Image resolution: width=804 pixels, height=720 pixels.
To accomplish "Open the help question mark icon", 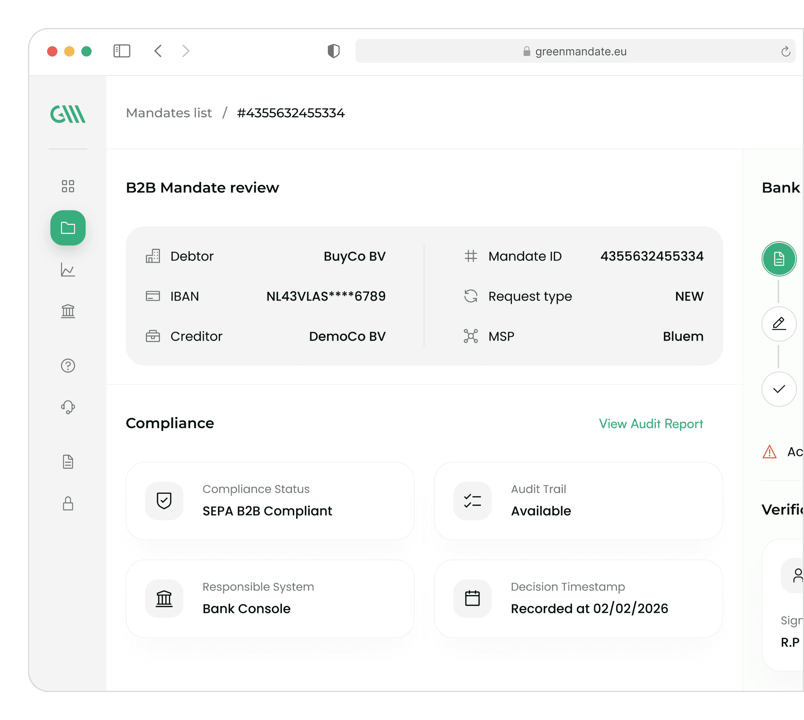I will pos(68,365).
